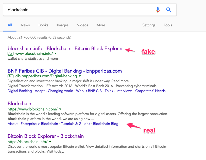The height and width of the screenshot is (160, 206).
Task: Expand arrow next to https://www.blockchain.com/ URL
Action: (x=60, y=109)
